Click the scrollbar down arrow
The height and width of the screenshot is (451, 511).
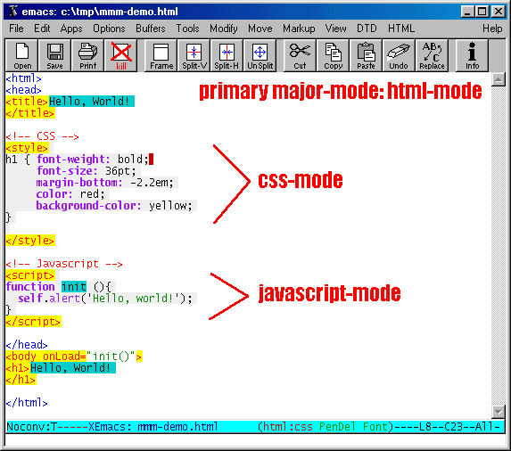coord(499,412)
